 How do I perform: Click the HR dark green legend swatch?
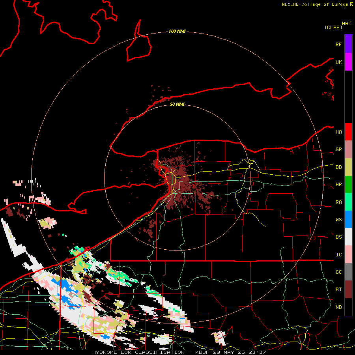pos(348,185)
